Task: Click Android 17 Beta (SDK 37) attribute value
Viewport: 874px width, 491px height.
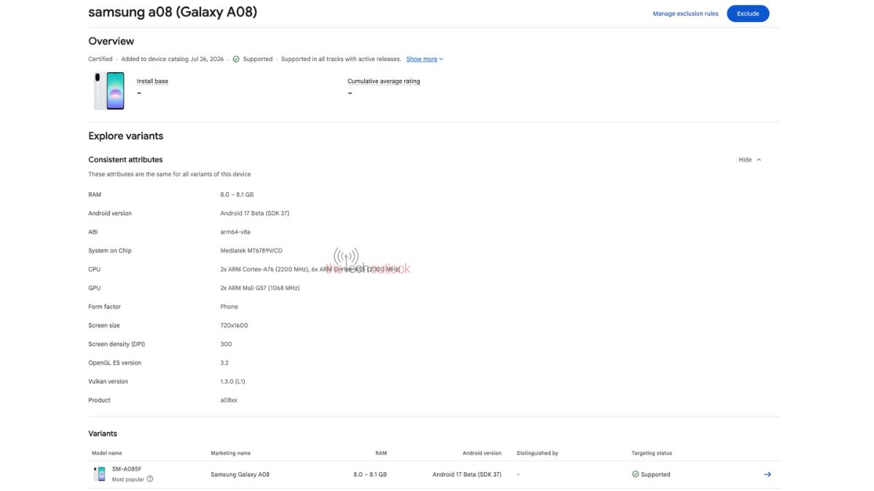Action: (x=254, y=213)
